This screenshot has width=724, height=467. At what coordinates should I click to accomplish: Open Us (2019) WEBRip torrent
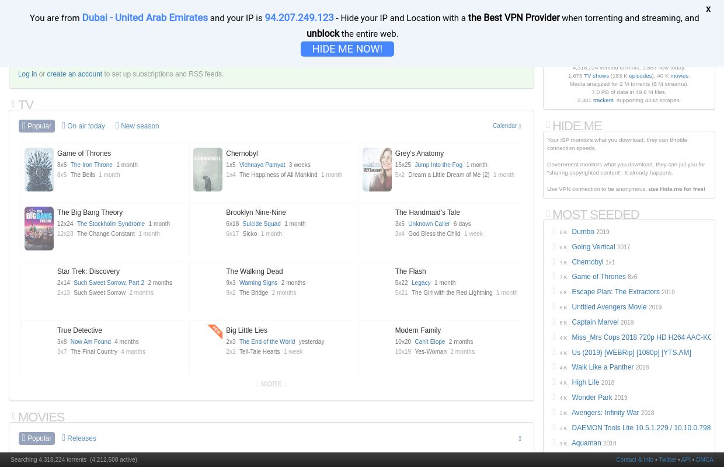[x=631, y=353]
